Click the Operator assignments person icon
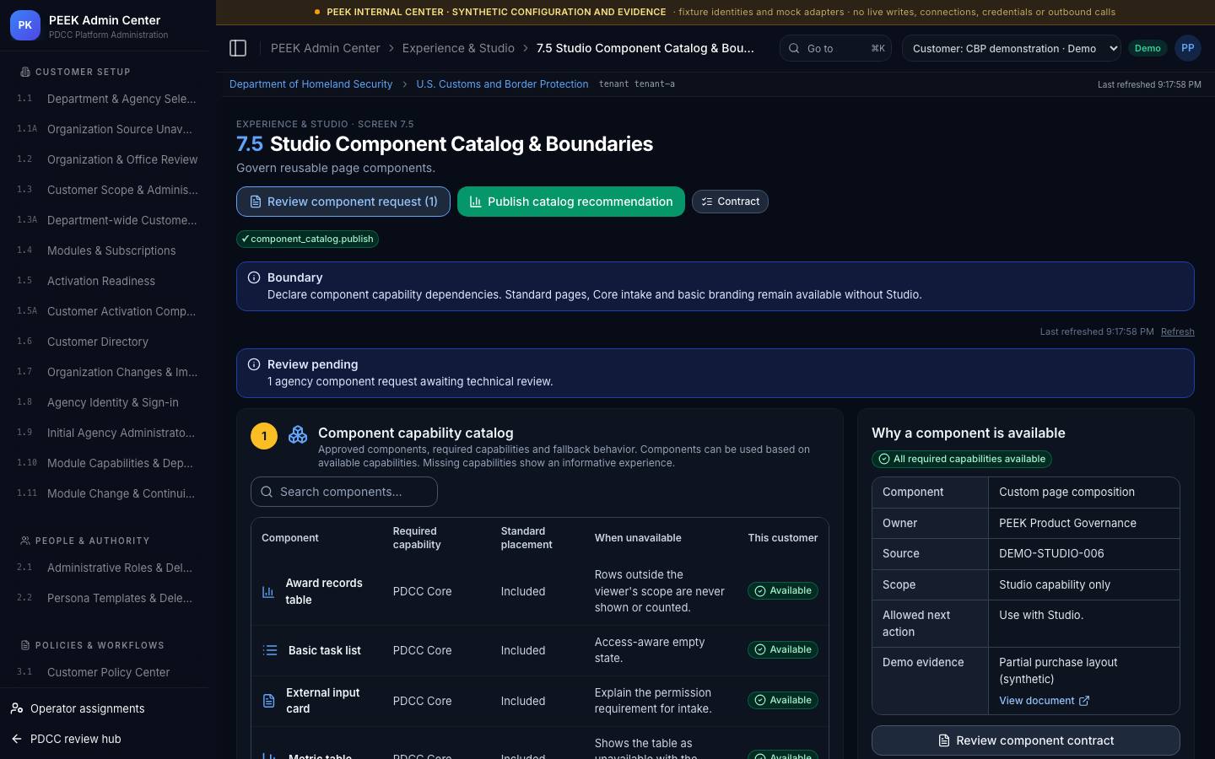1215x759 pixels. [x=17, y=708]
